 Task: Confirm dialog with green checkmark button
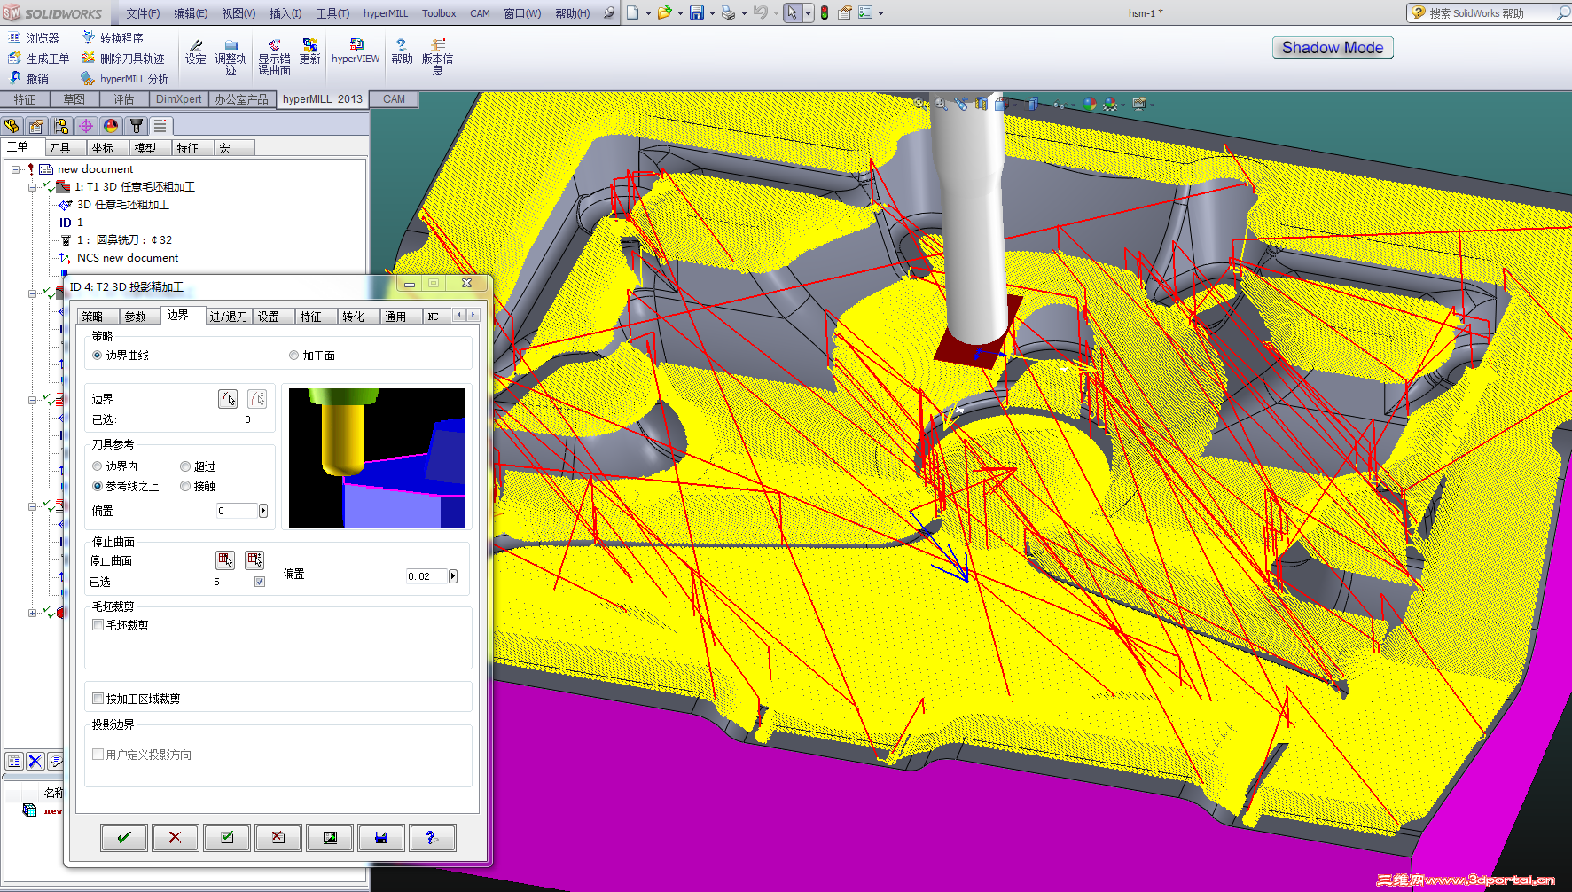point(124,837)
